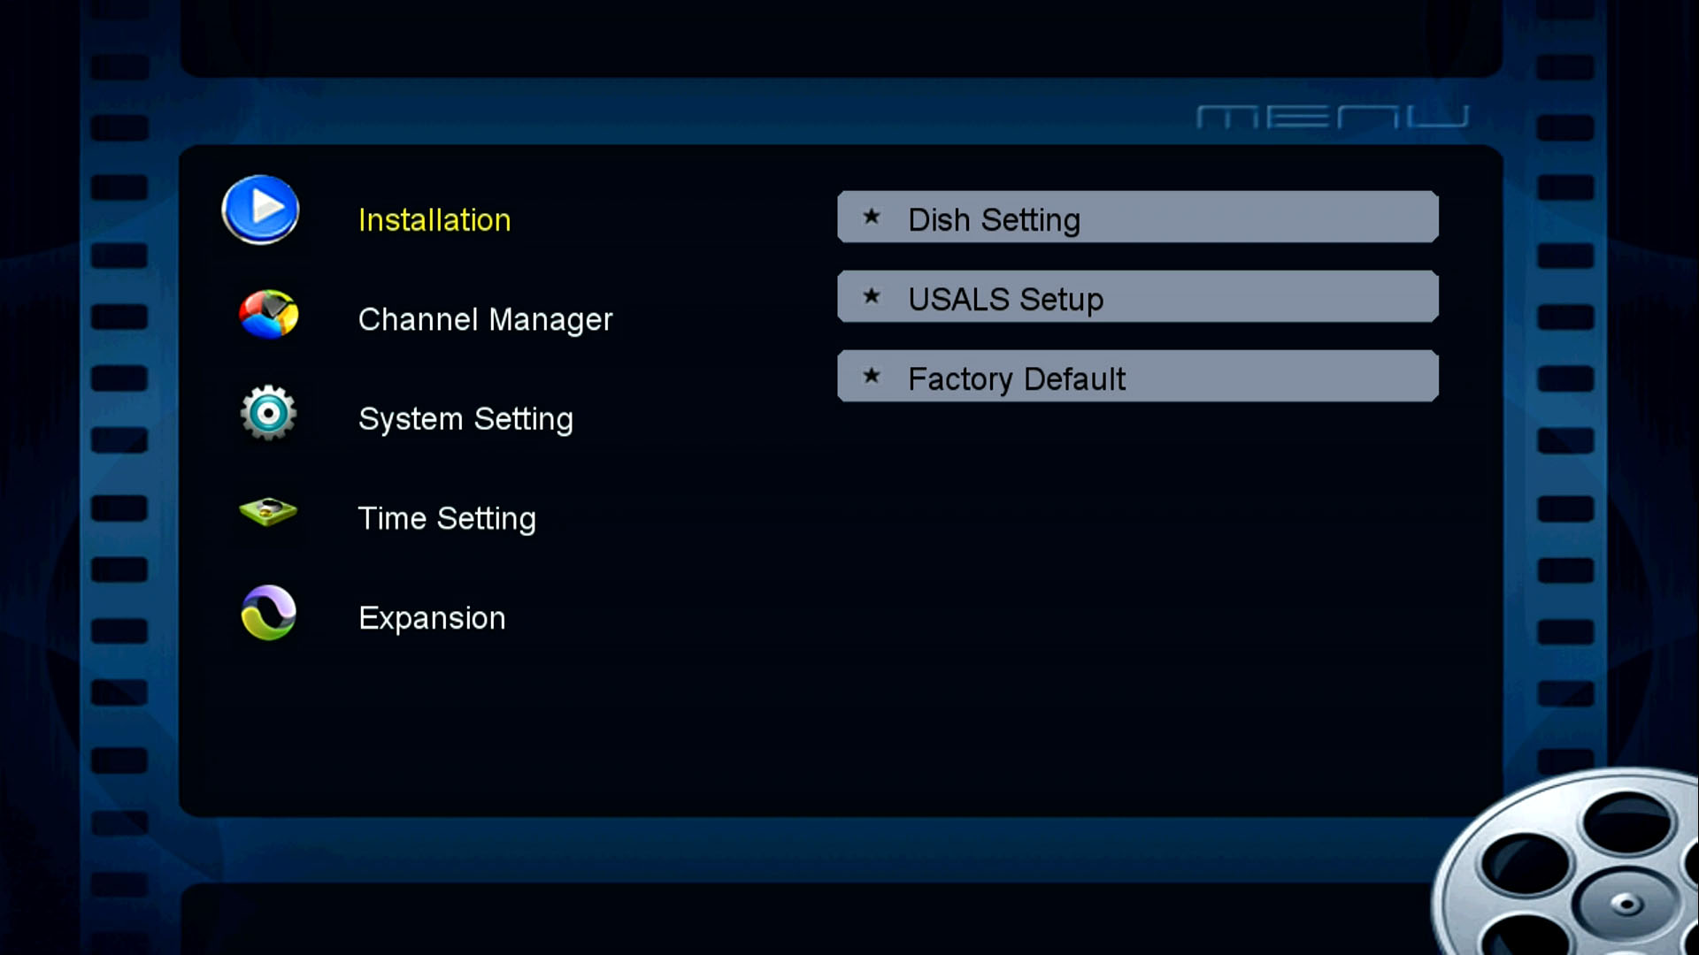Click the star beside Dish Setting

872,217
